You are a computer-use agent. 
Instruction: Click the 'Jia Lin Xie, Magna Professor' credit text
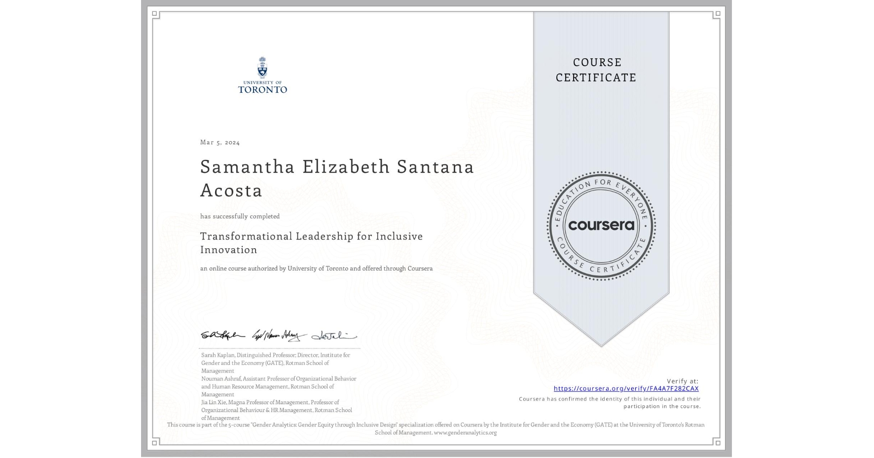(x=277, y=410)
